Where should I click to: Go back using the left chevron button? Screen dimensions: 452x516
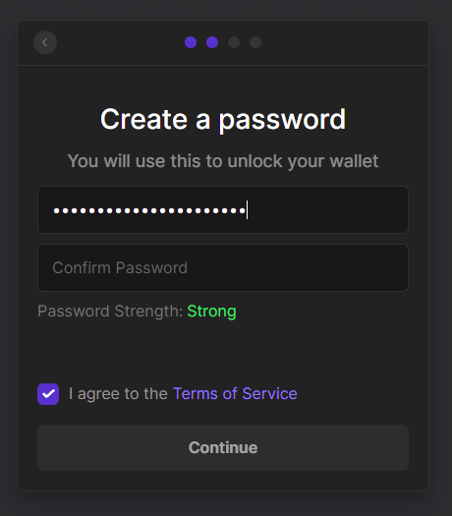coord(45,42)
